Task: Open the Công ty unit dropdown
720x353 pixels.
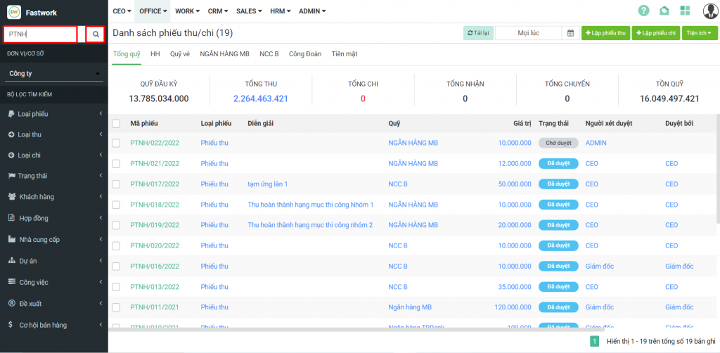Action: pos(54,73)
